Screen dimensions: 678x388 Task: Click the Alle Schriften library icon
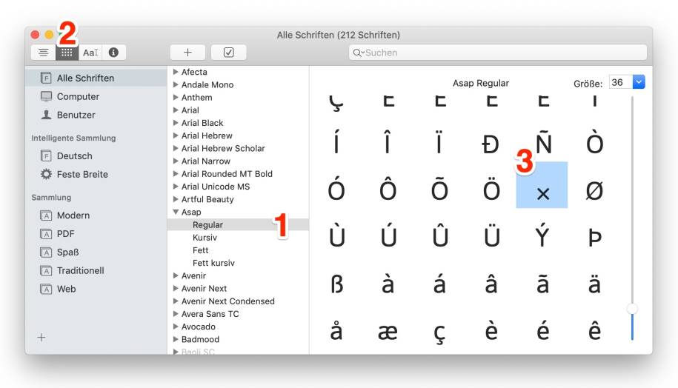click(x=46, y=78)
